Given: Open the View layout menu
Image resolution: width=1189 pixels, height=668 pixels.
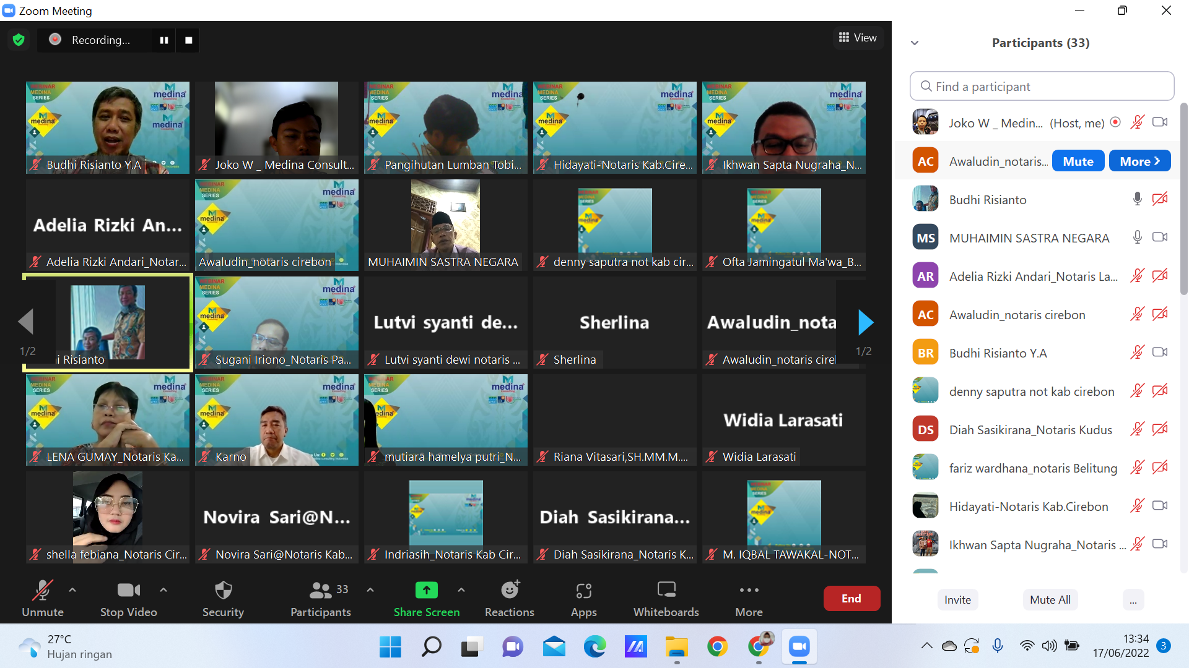Looking at the screenshot, I should coord(858,38).
